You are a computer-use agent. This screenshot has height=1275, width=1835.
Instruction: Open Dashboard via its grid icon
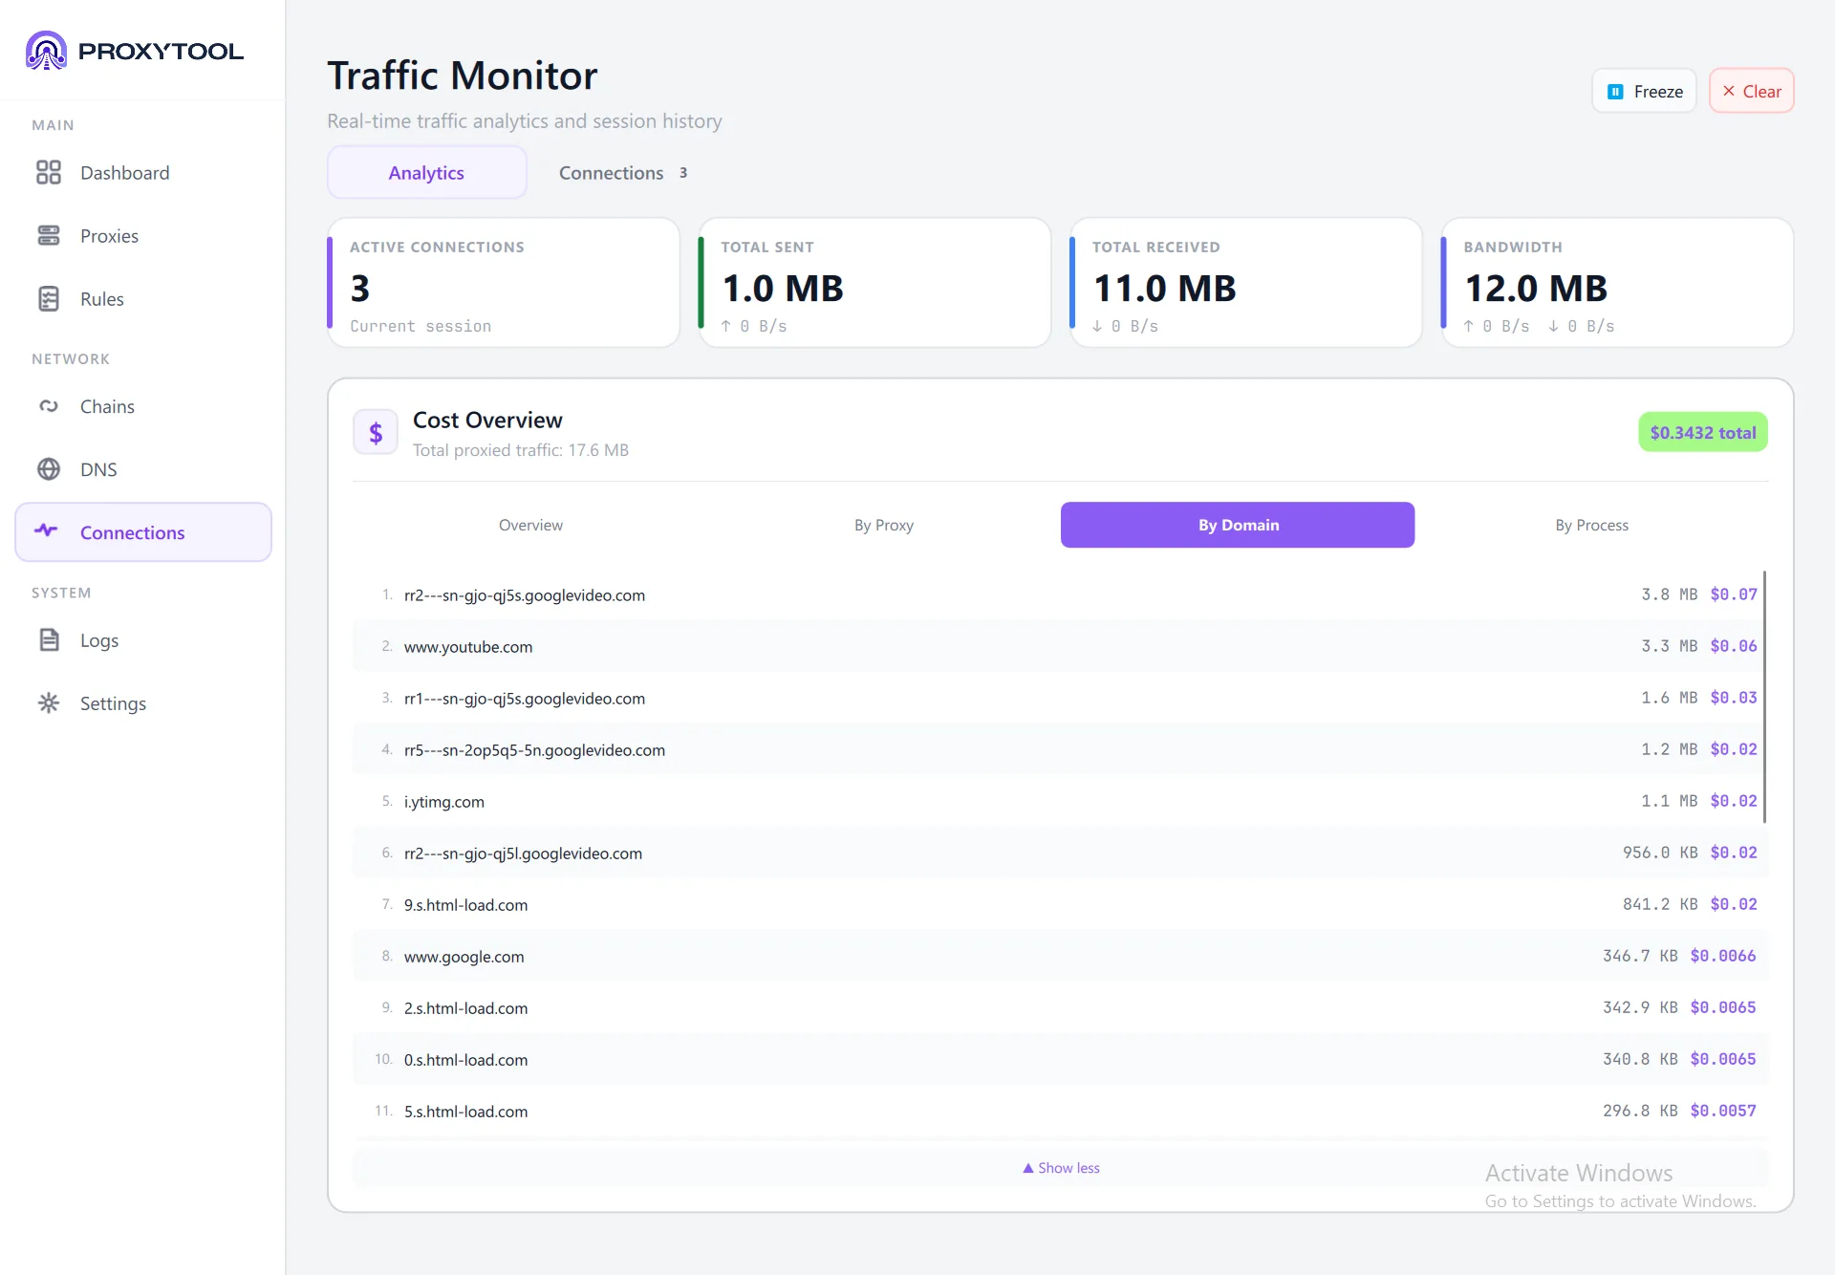49,172
